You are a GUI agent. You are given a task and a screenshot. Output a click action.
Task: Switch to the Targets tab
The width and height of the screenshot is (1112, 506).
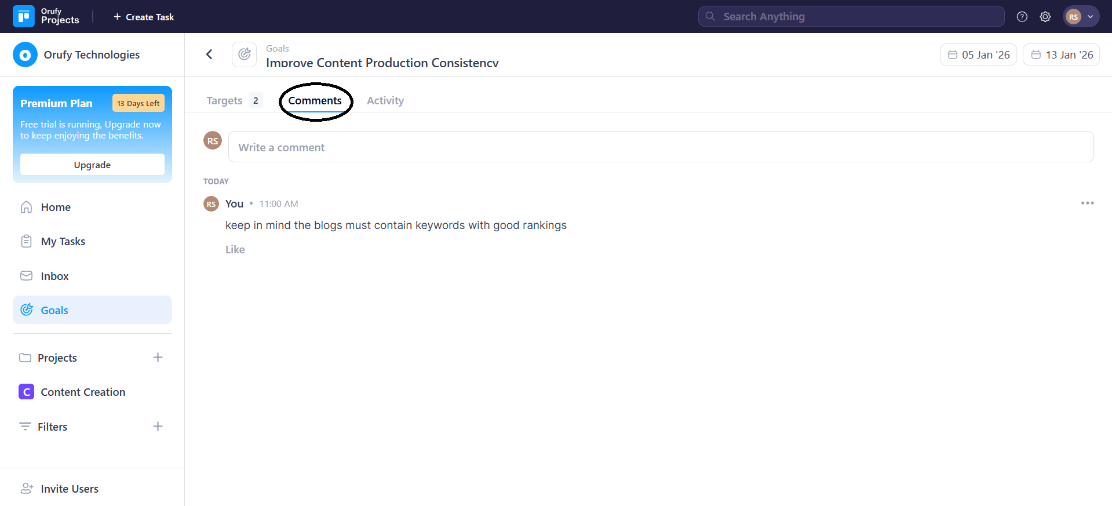click(225, 100)
